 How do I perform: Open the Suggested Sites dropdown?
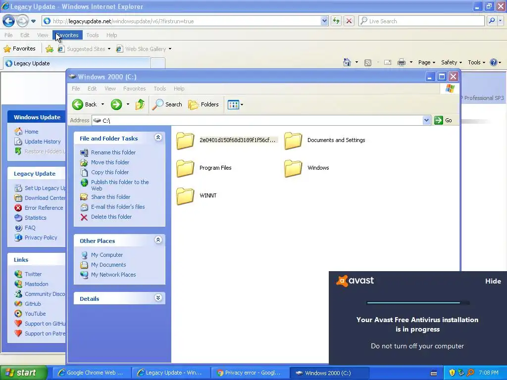point(109,49)
